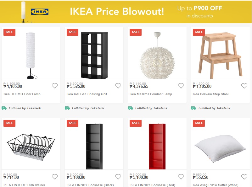
Task: Click the red FINNBY bookcase image
Action: click(x=157, y=147)
